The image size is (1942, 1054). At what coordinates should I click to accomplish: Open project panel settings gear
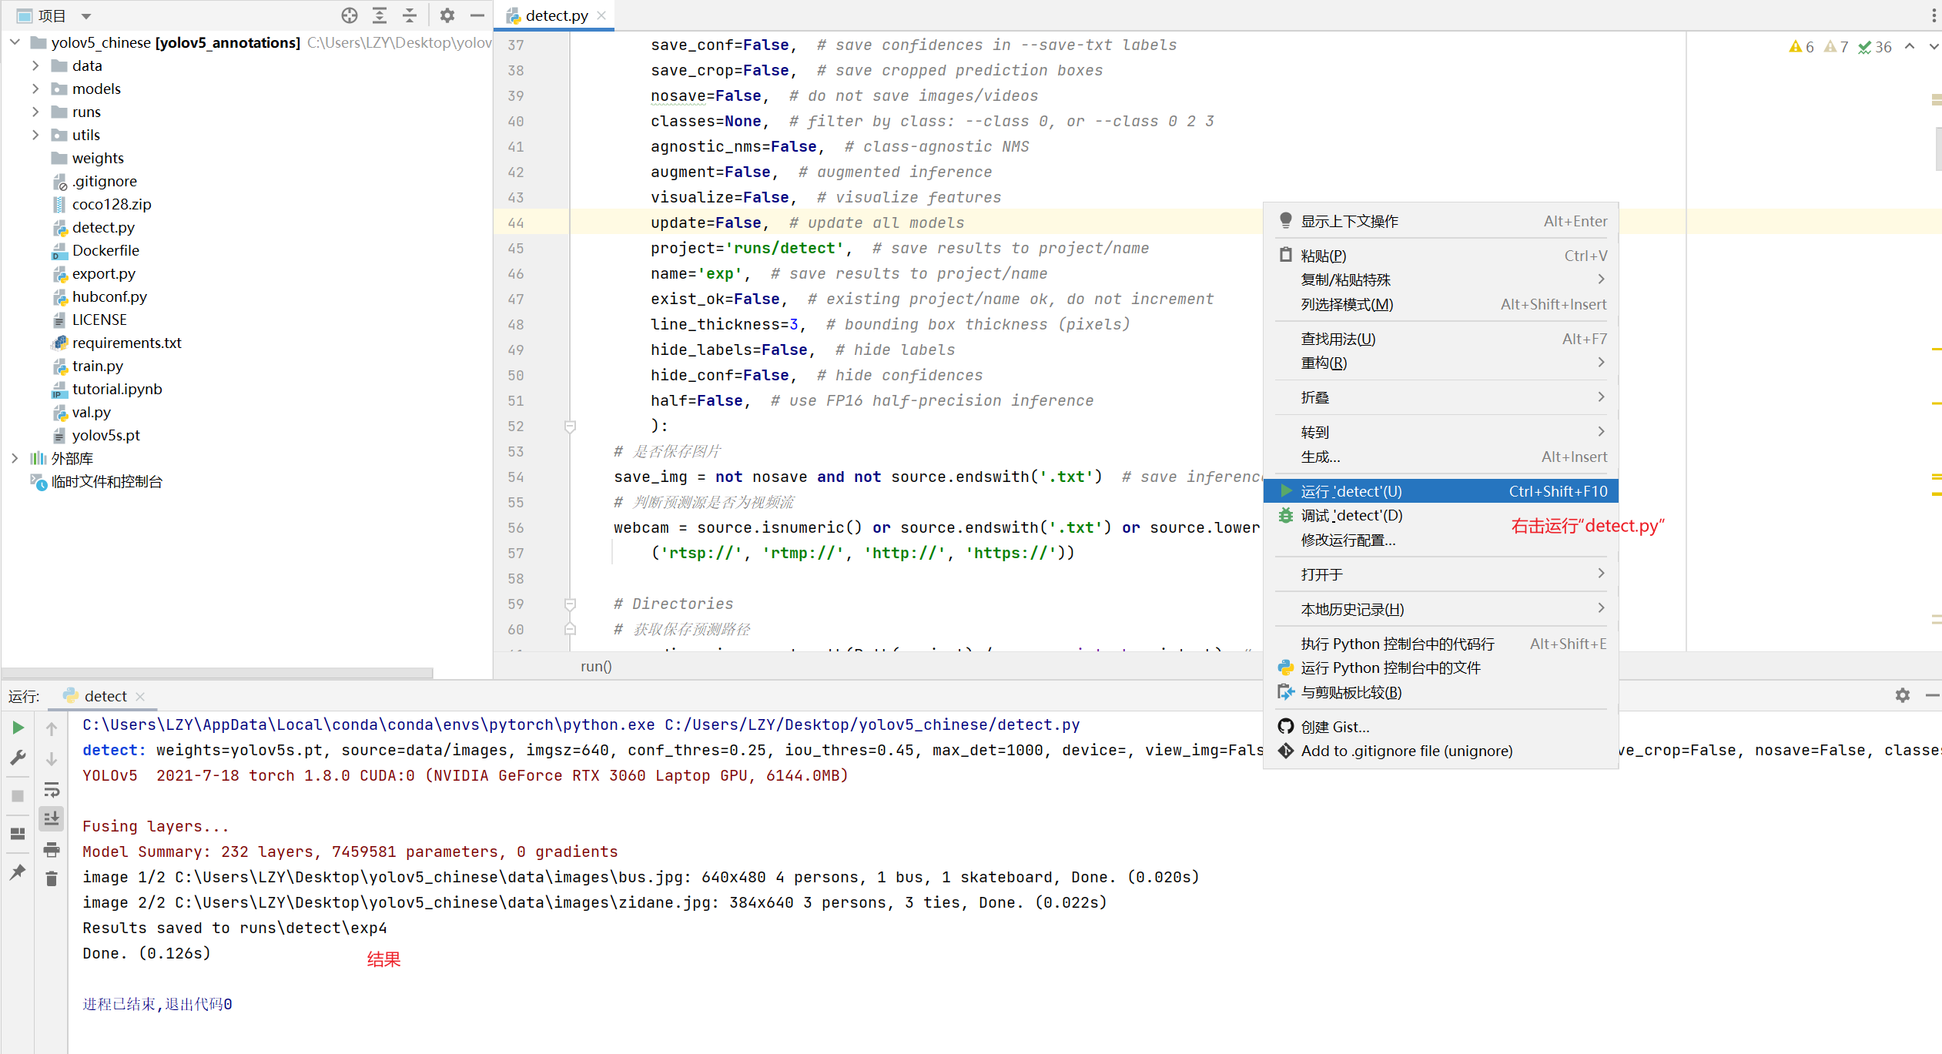[x=447, y=15]
